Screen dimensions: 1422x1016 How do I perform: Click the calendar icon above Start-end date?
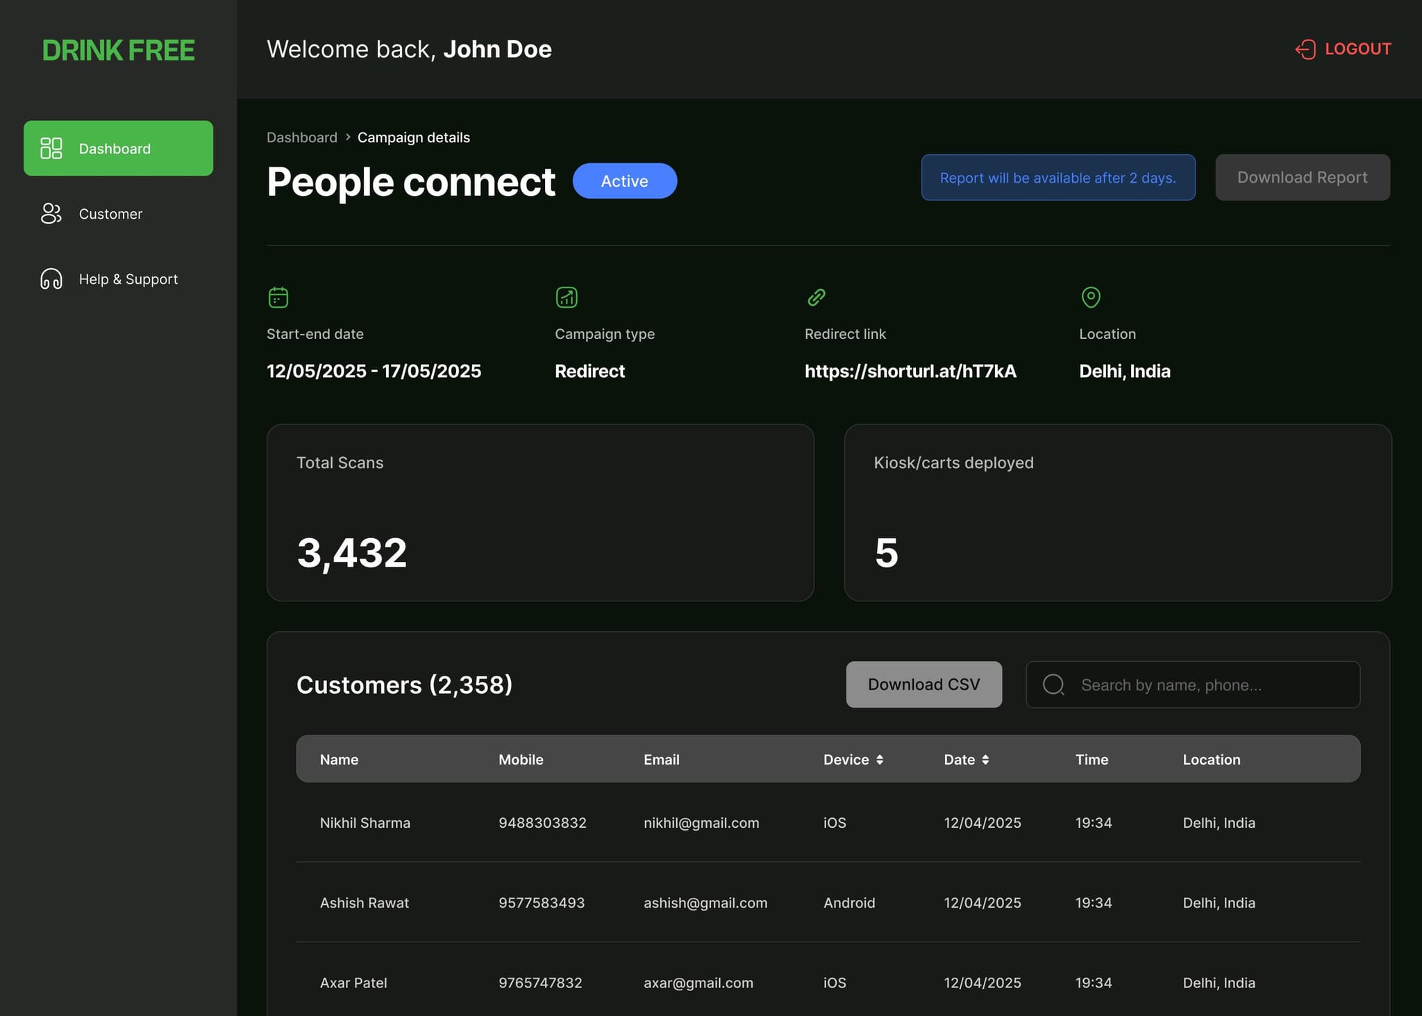click(278, 297)
